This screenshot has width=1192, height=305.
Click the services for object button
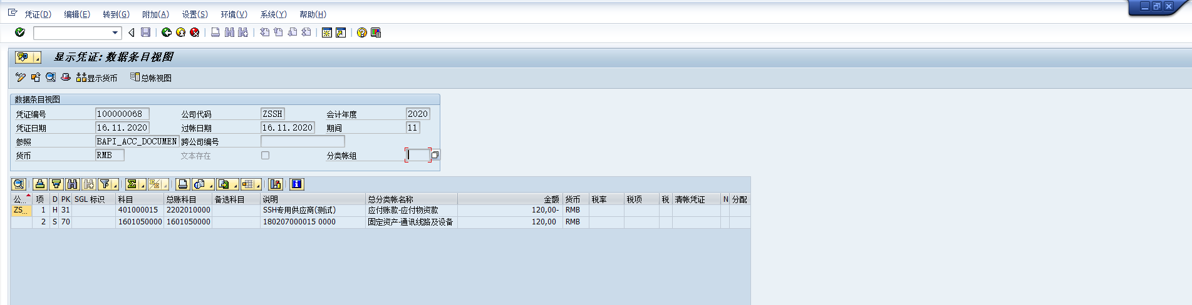tap(24, 57)
